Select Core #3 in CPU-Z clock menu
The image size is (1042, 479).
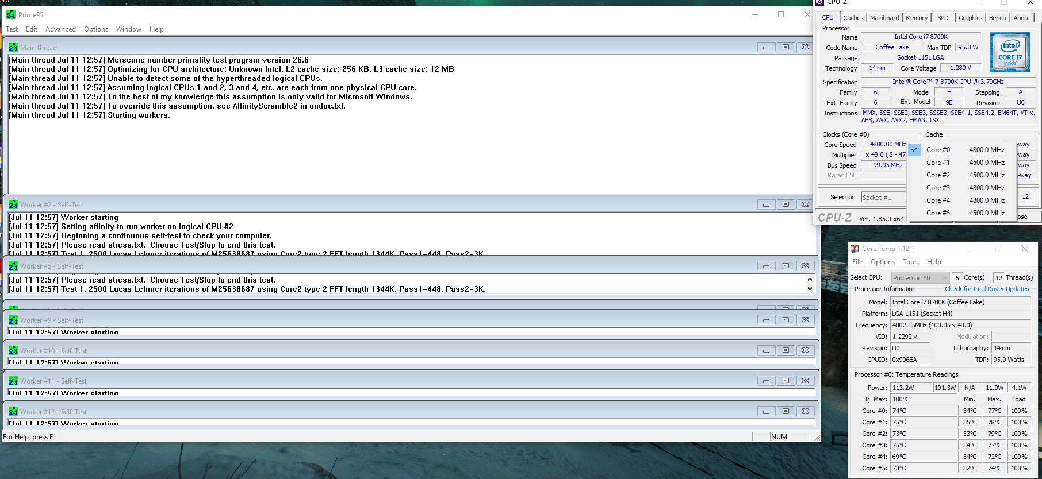pos(962,188)
